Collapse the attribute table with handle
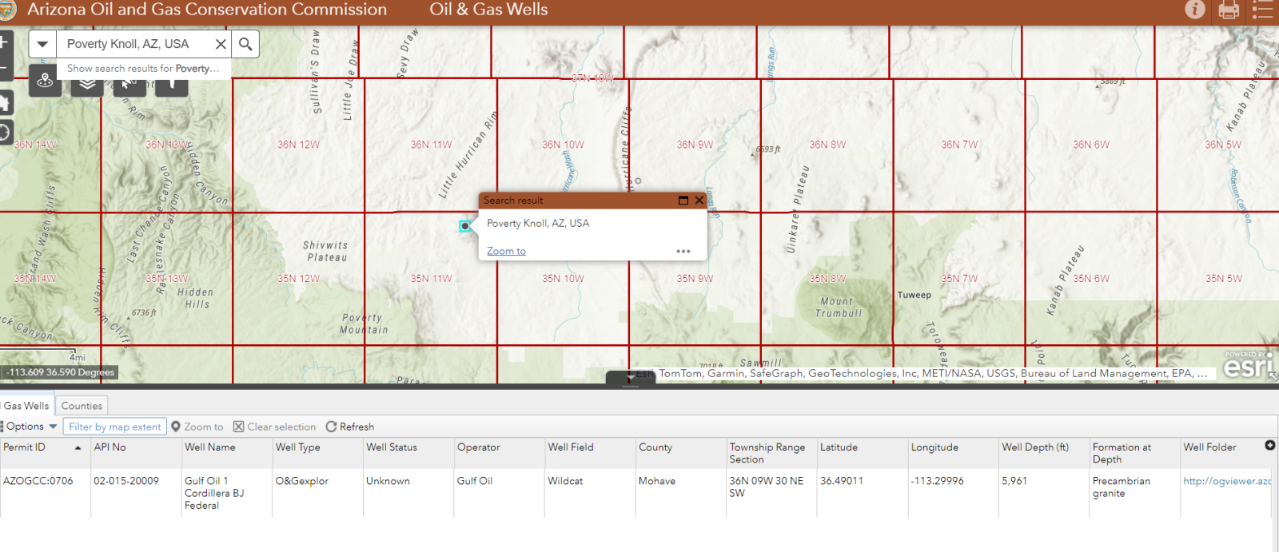The image size is (1279, 552). tap(631, 378)
